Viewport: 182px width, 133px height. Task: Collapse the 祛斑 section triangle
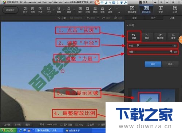128,25
